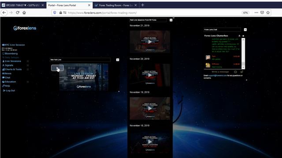Open Education in the sidebar
The height and width of the screenshot is (158, 282).
9,82
